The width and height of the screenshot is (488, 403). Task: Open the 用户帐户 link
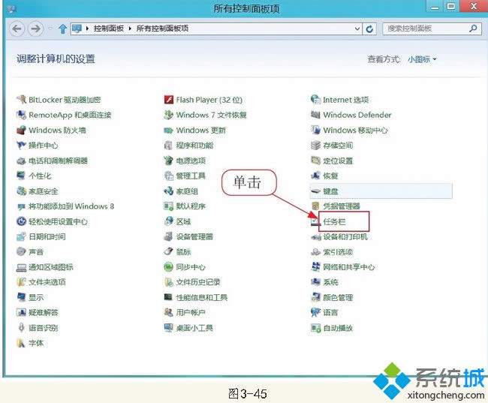(x=191, y=312)
